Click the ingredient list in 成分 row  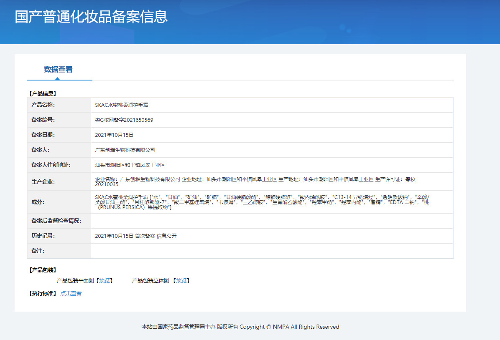262,202
